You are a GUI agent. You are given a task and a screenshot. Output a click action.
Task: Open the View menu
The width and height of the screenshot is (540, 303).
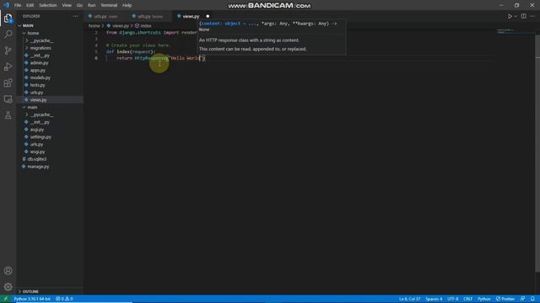tap(67, 5)
